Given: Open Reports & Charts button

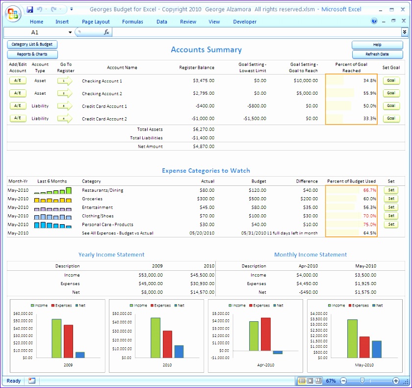Looking at the screenshot, I should pos(32,54).
